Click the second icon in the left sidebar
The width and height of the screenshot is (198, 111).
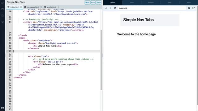pos(2,9)
